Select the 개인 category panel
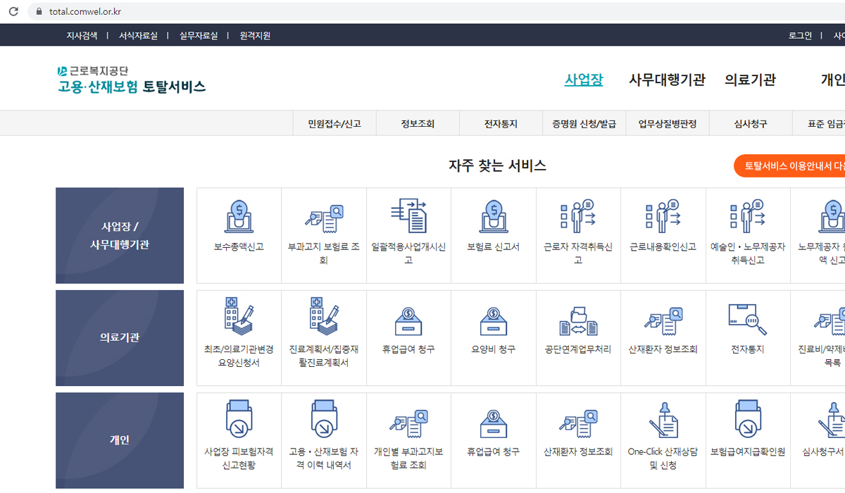The width and height of the screenshot is (845, 493). pyautogui.click(x=120, y=440)
